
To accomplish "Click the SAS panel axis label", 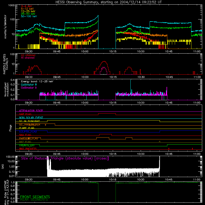I will (x=3, y=166).
